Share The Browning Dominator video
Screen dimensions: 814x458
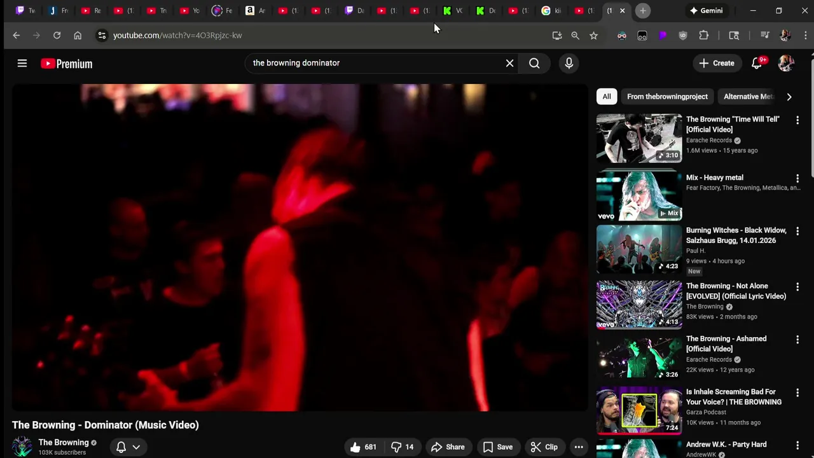pyautogui.click(x=448, y=447)
